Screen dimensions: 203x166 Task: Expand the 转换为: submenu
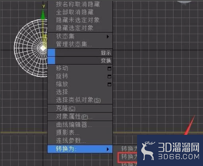pyautogui.click(x=80, y=149)
